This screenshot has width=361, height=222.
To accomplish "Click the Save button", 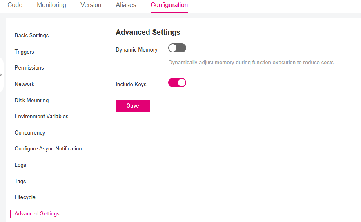I will (x=133, y=106).
